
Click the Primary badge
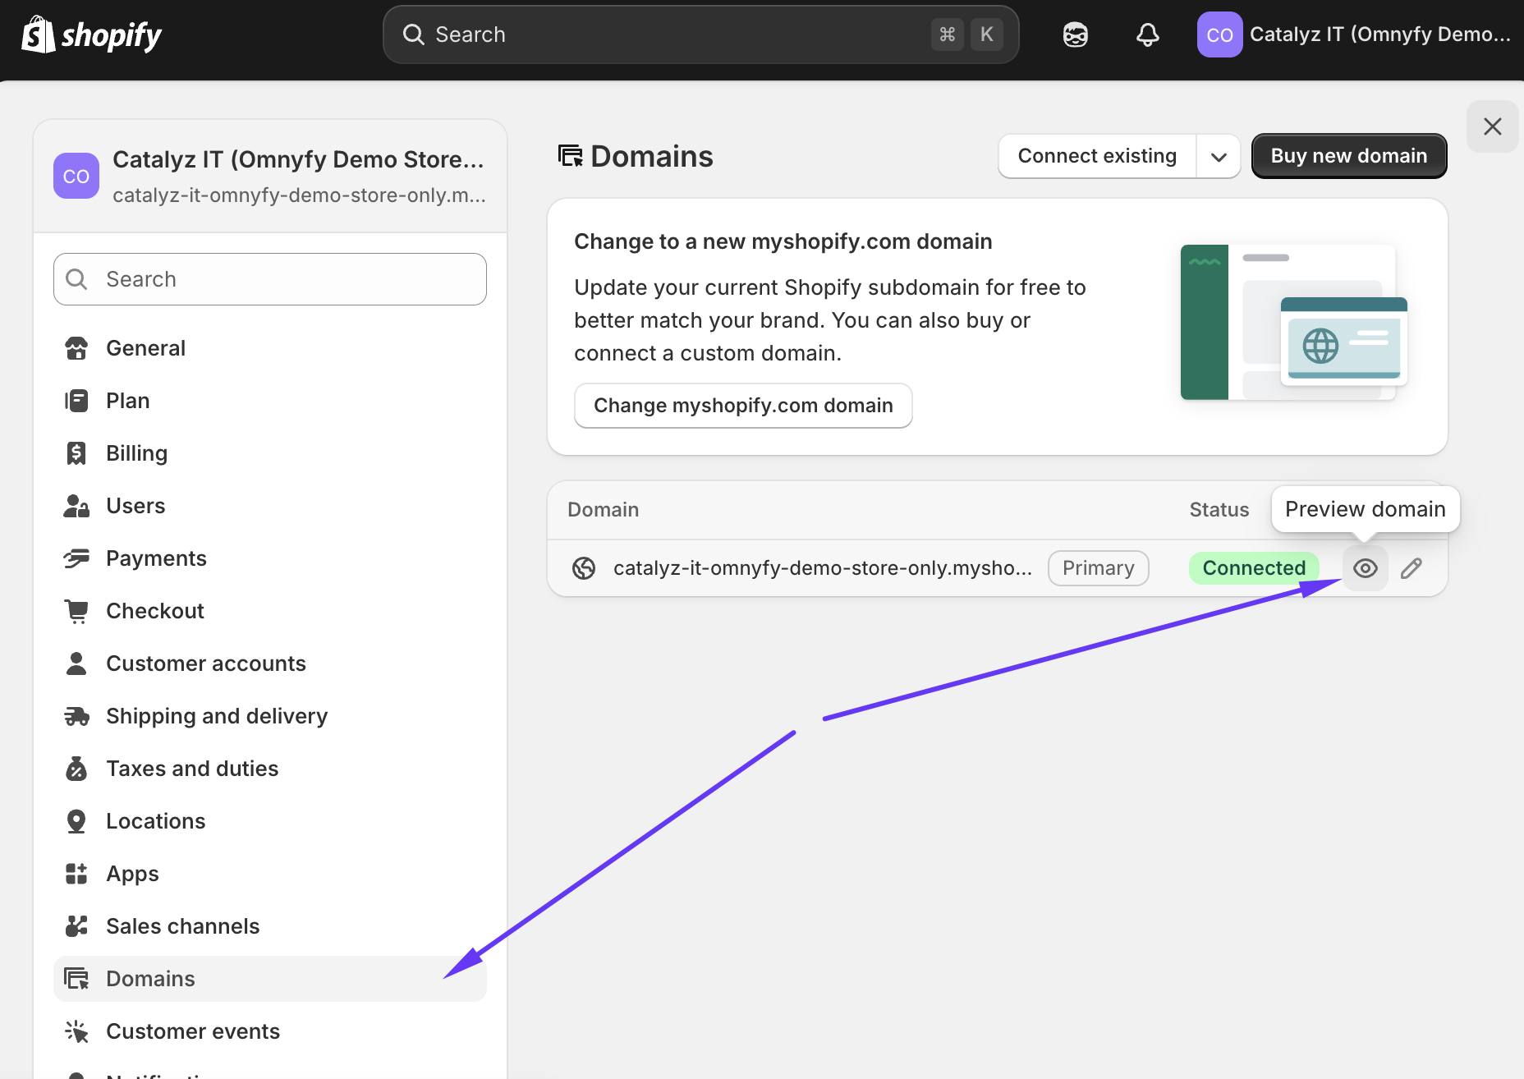pyautogui.click(x=1099, y=568)
